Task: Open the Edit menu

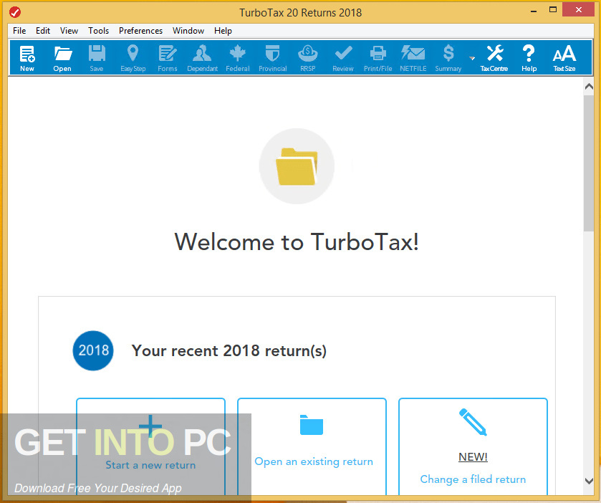Action: pos(43,31)
